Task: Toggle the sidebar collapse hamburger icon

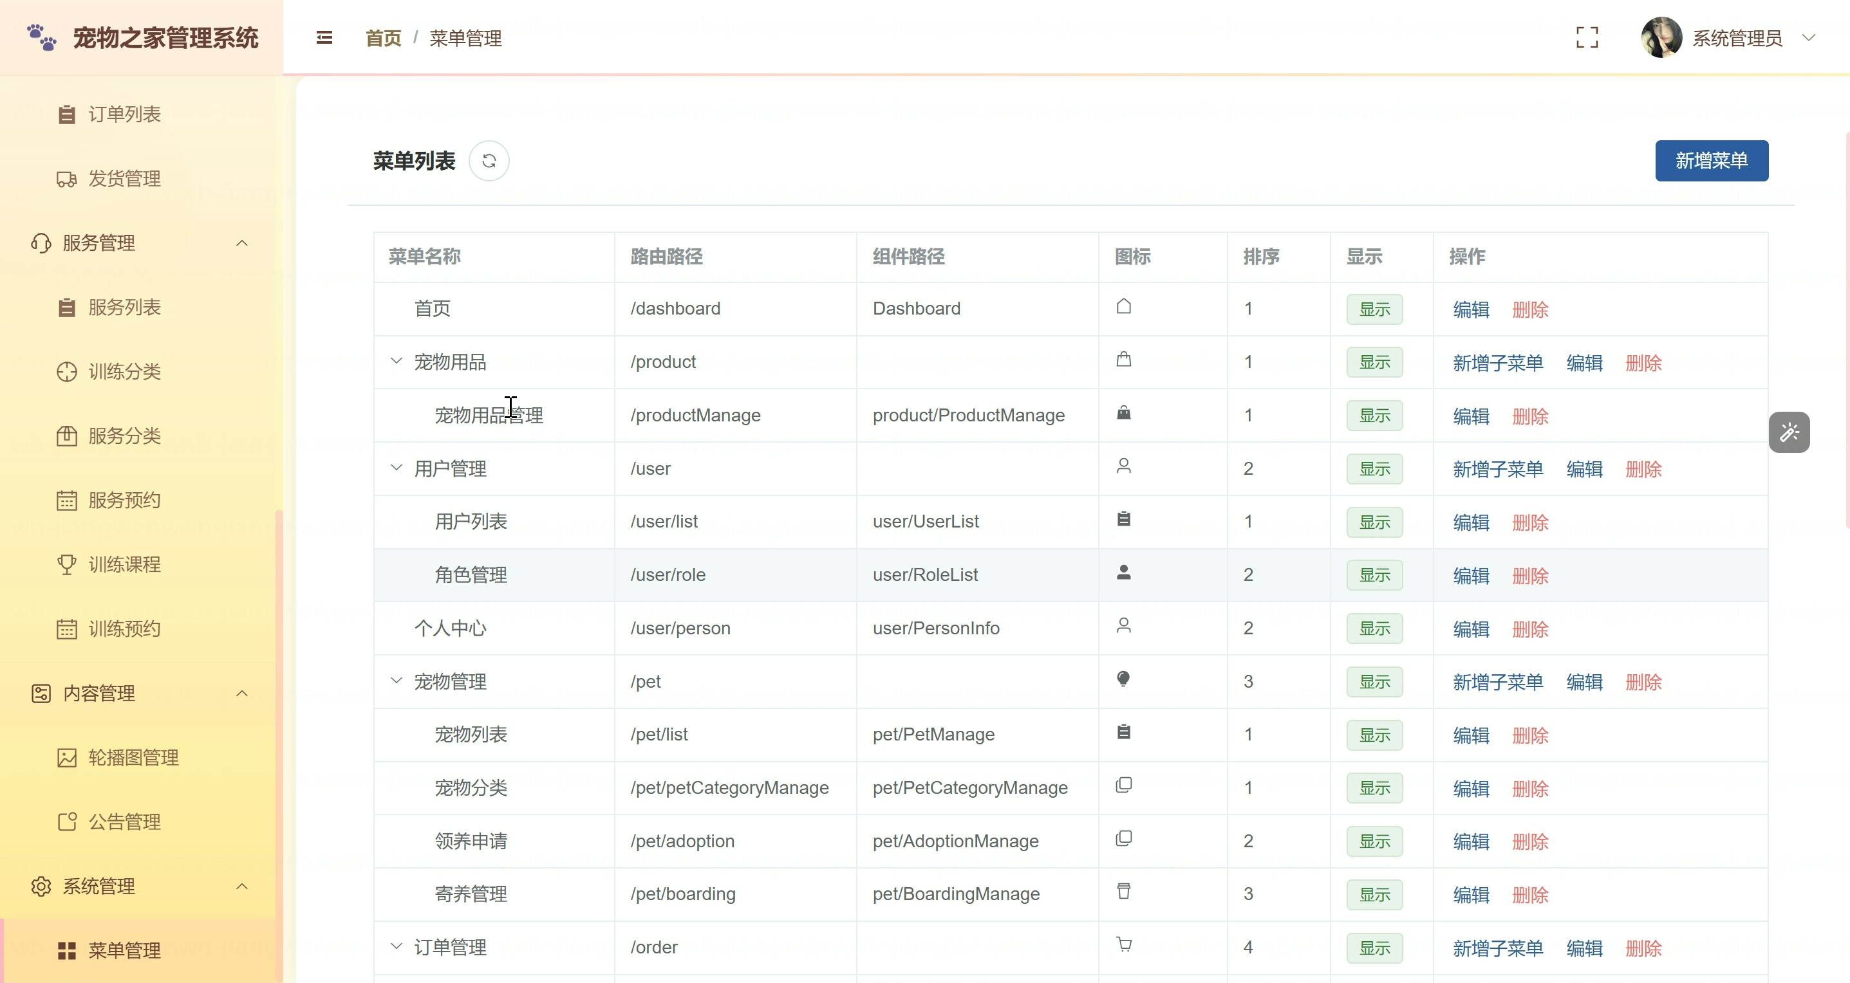Action: tap(324, 37)
